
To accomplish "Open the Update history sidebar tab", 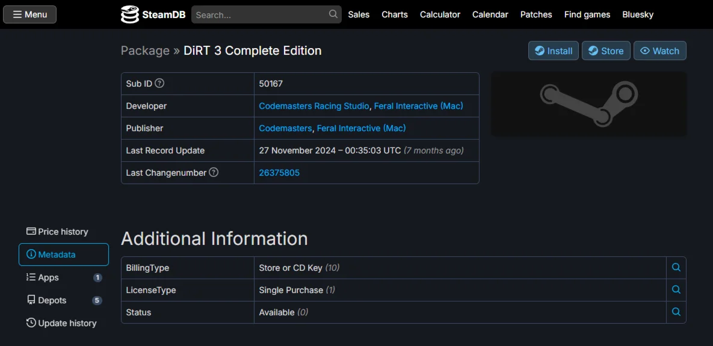I will (64, 323).
